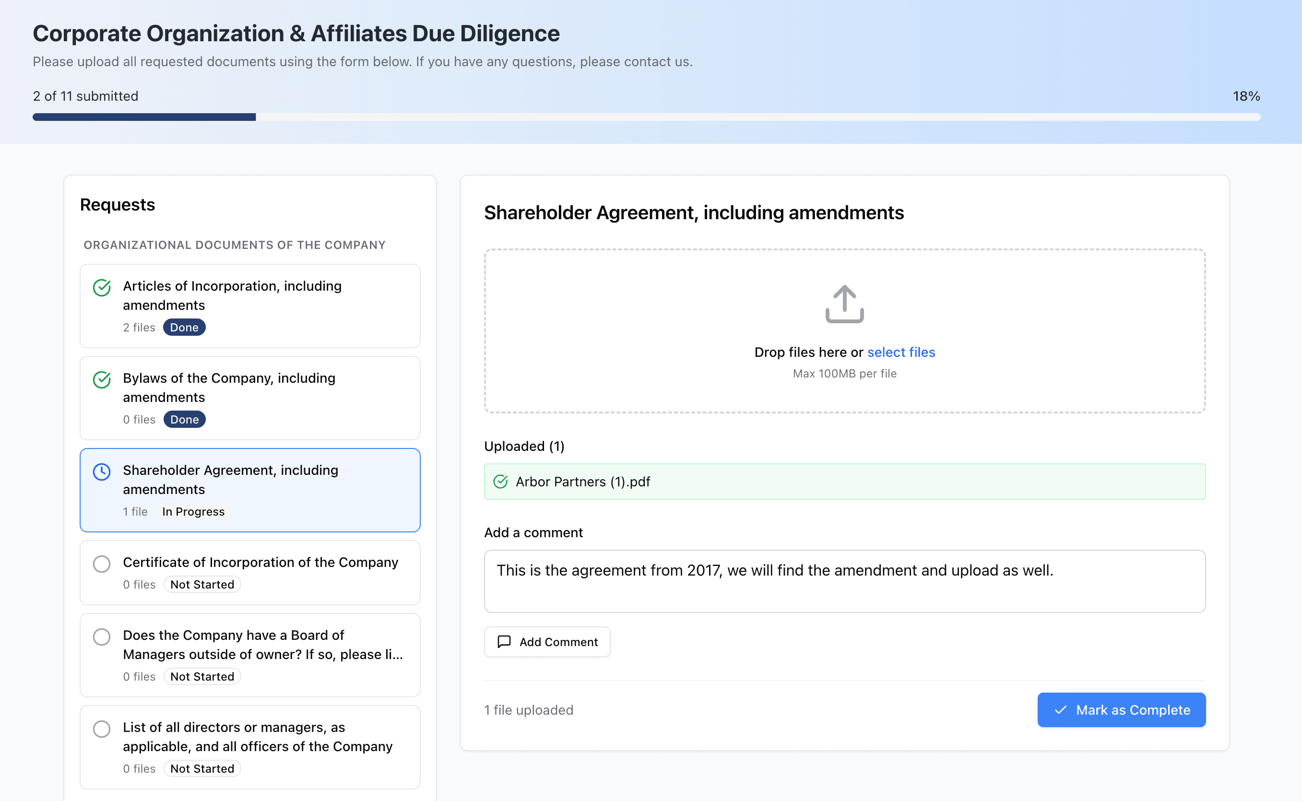Click the In Progress badge on Shareholder Agreement
This screenshot has width=1302, height=801.
193,511
